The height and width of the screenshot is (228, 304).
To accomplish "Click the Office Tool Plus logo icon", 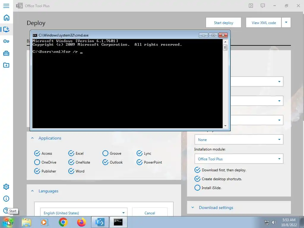I will (x=19, y=6).
